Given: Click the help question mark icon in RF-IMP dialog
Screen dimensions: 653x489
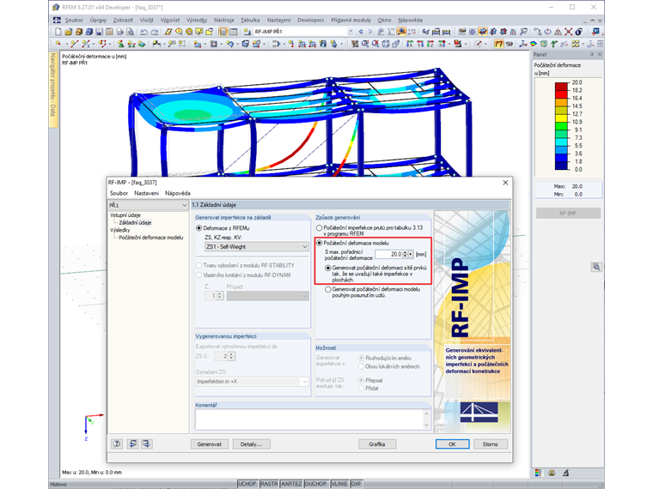Looking at the screenshot, I should click(117, 444).
